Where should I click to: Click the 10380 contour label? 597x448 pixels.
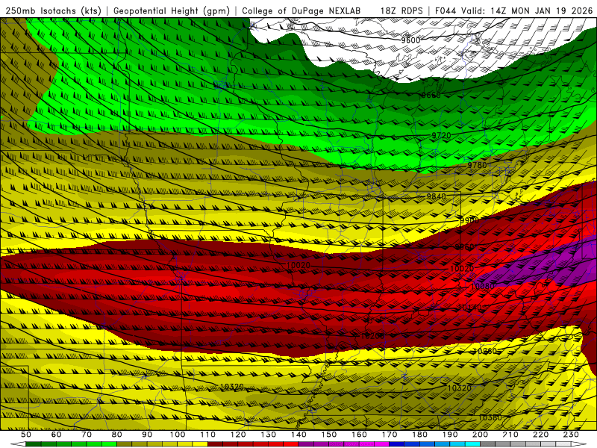tap(490, 417)
